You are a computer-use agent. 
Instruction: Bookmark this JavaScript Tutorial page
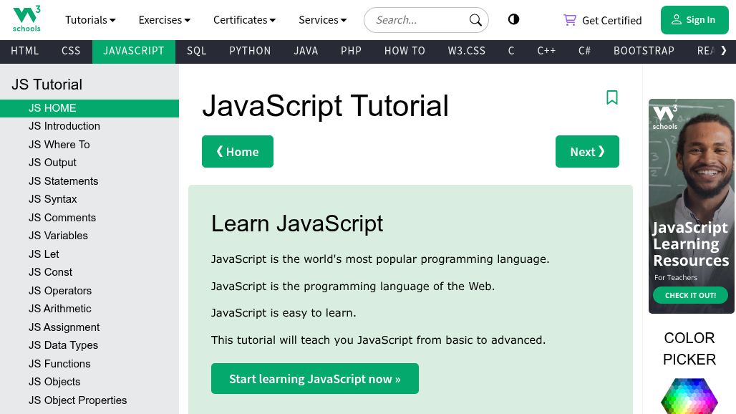pos(612,97)
